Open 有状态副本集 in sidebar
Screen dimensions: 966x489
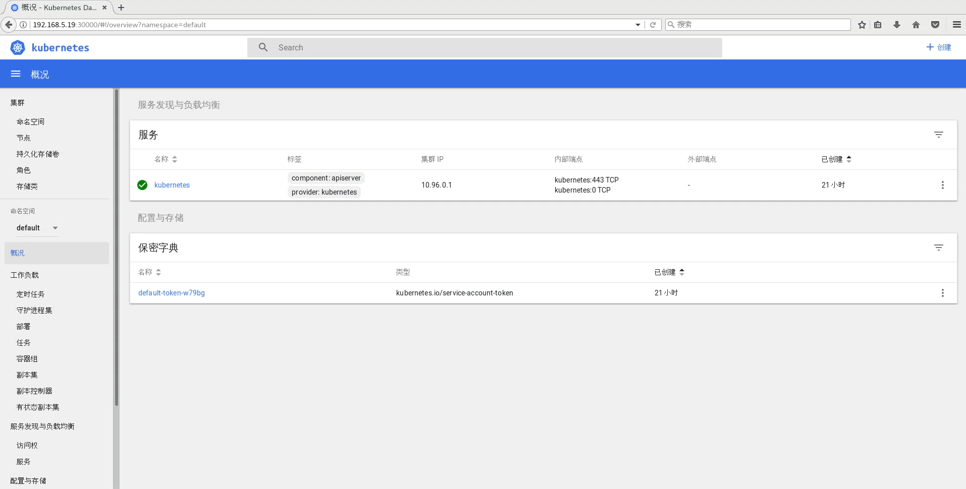tap(38, 407)
